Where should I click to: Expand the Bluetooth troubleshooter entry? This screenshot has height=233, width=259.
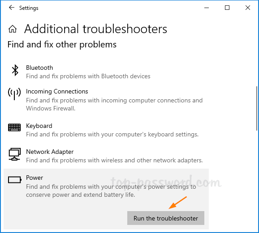[x=106, y=72]
